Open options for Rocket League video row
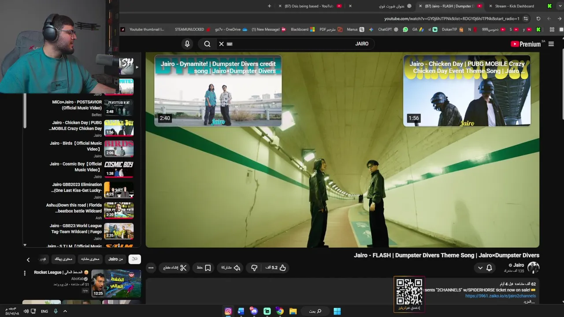The image size is (564, 317). [25, 273]
